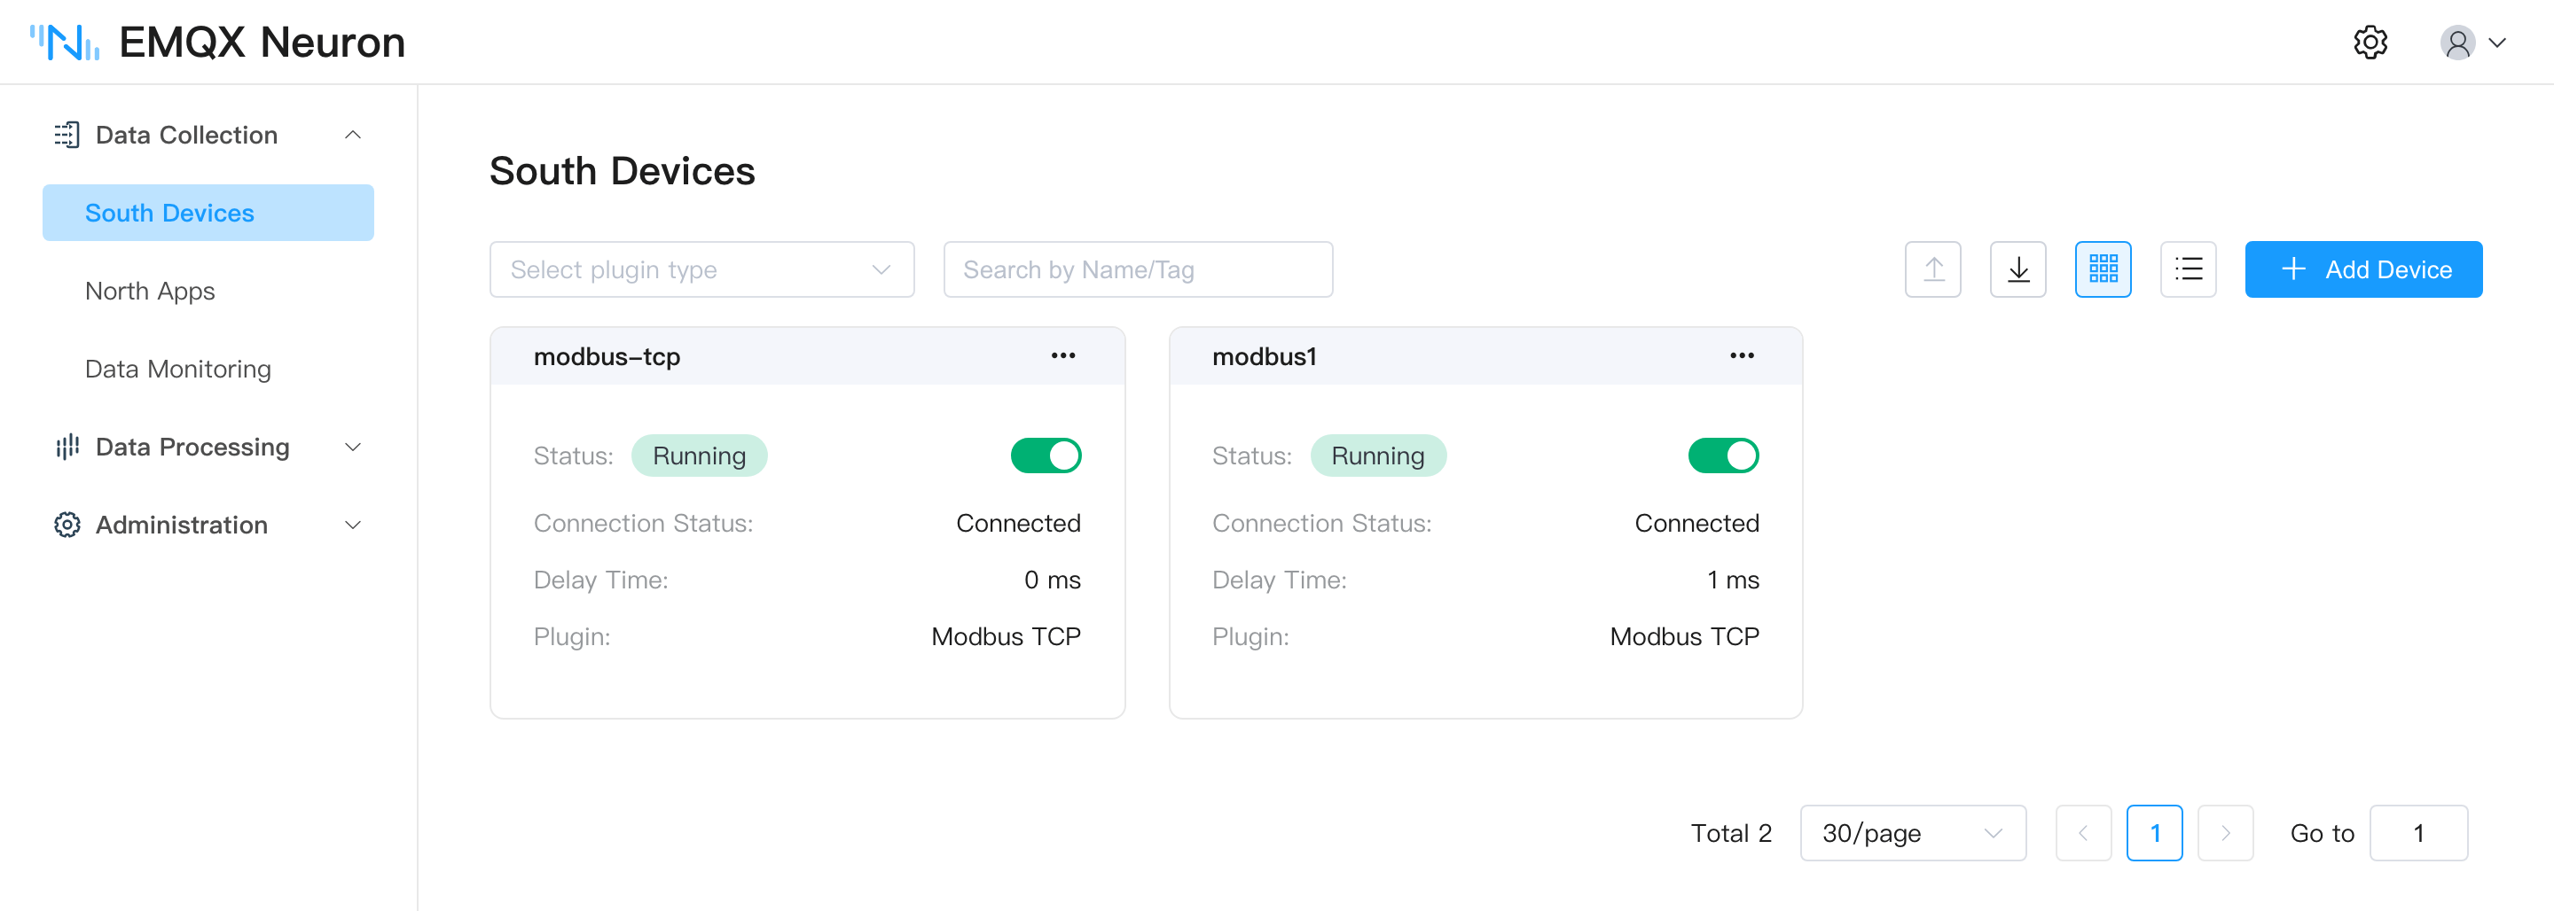
Task: Open more options for modbus1 card
Action: pyautogui.click(x=1742, y=356)
